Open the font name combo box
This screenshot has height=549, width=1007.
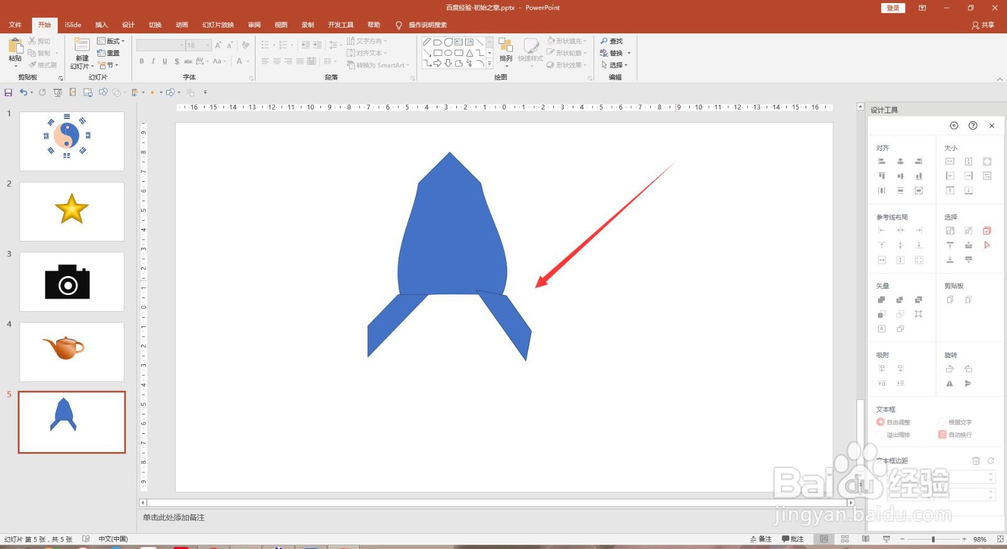160,45
